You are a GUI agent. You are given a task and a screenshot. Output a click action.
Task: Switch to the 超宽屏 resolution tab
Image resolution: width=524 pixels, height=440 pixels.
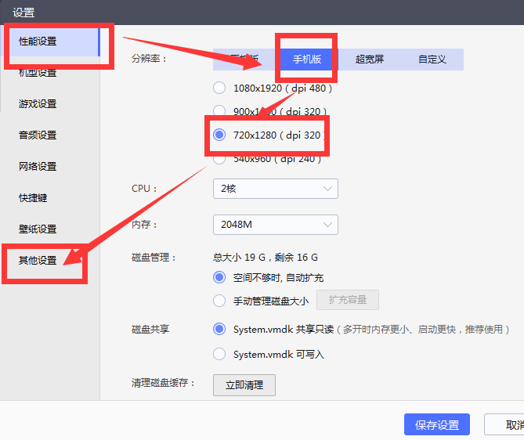point(370,60)
